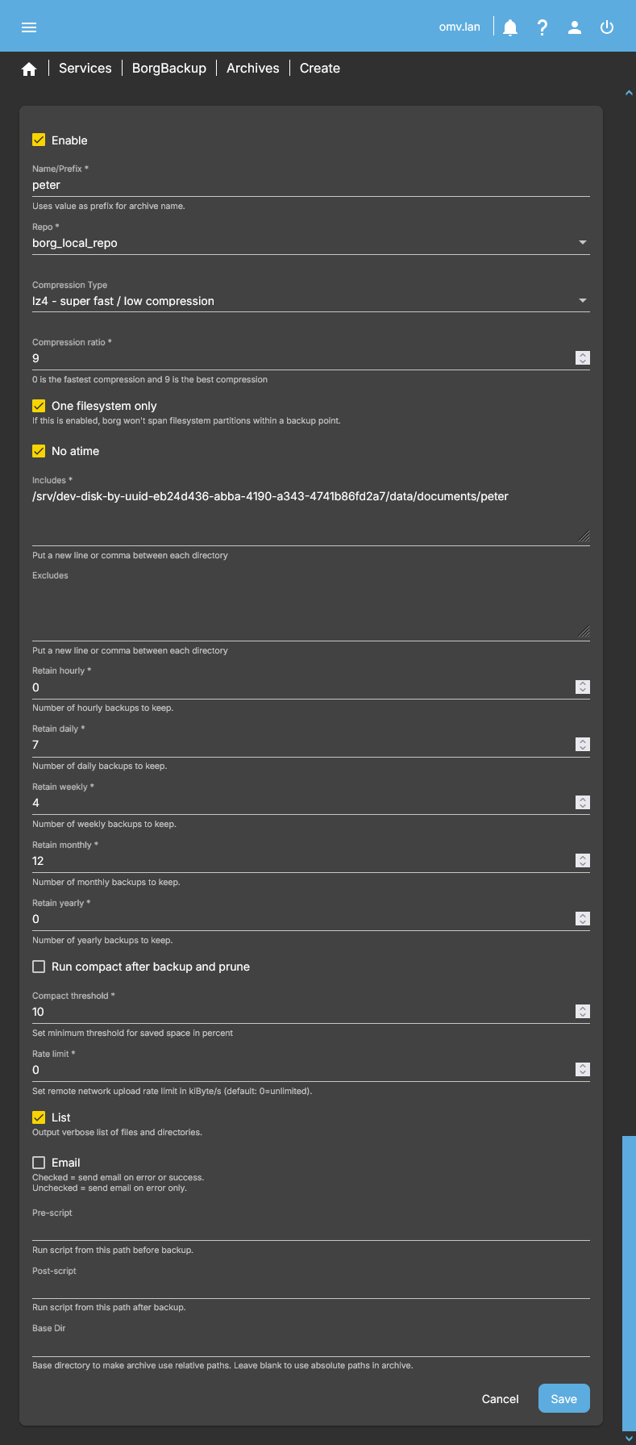Focus the Pre-script path field

click(x=310, y=1230)
